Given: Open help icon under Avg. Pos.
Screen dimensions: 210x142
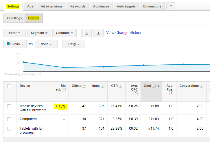Looking at the screenshot, I should coord(171,93).
